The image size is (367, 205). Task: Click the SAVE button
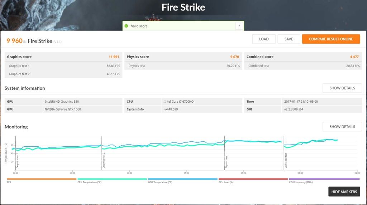pos(289,39)
